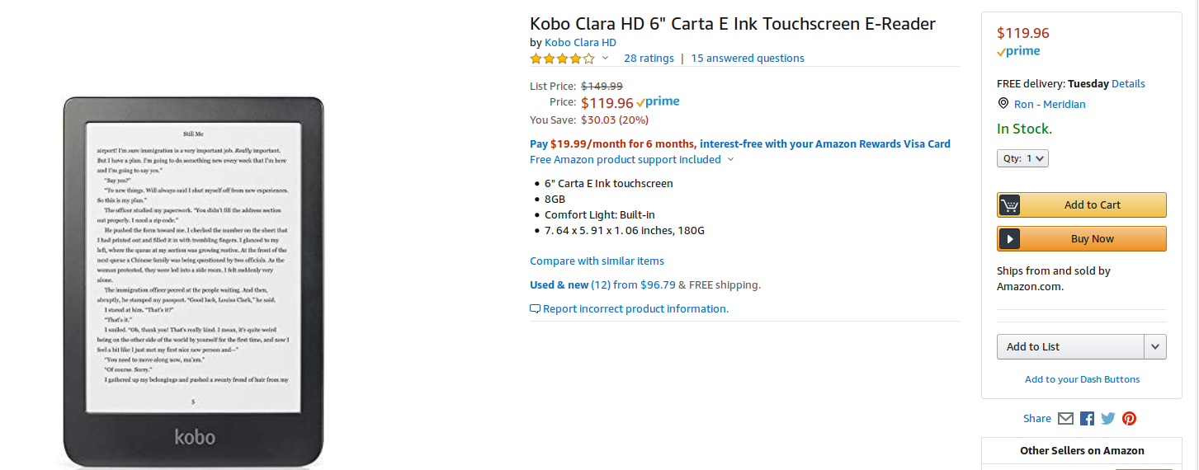Click the Kobo e-reader product image
Viewport: 1199px width, 470px height.
point(193,280)
